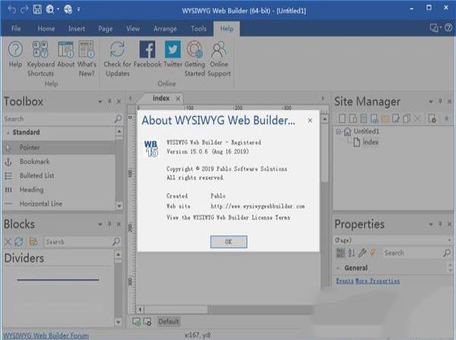This screenshot has height=340, width=456.
Task: Click in the Properties search field
Action: point(413,253)
